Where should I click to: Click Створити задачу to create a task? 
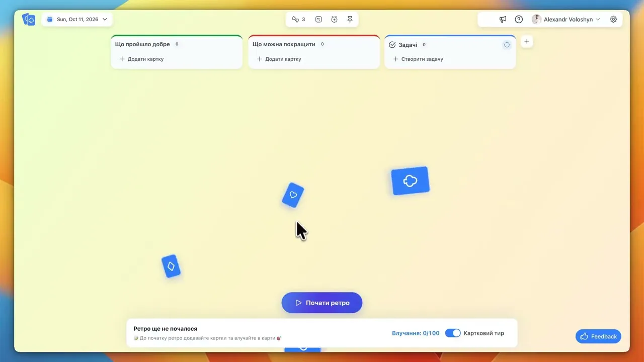[418, 59]
